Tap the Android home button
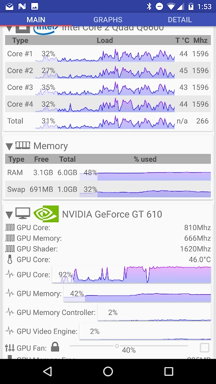Image resolution: width=216 pixels, height=384 pixels. click(x=108, y=372)
